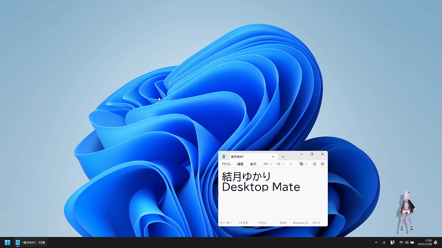Open the three-dot more options menu
Screen dimensions: 442x248
point(291,164)
